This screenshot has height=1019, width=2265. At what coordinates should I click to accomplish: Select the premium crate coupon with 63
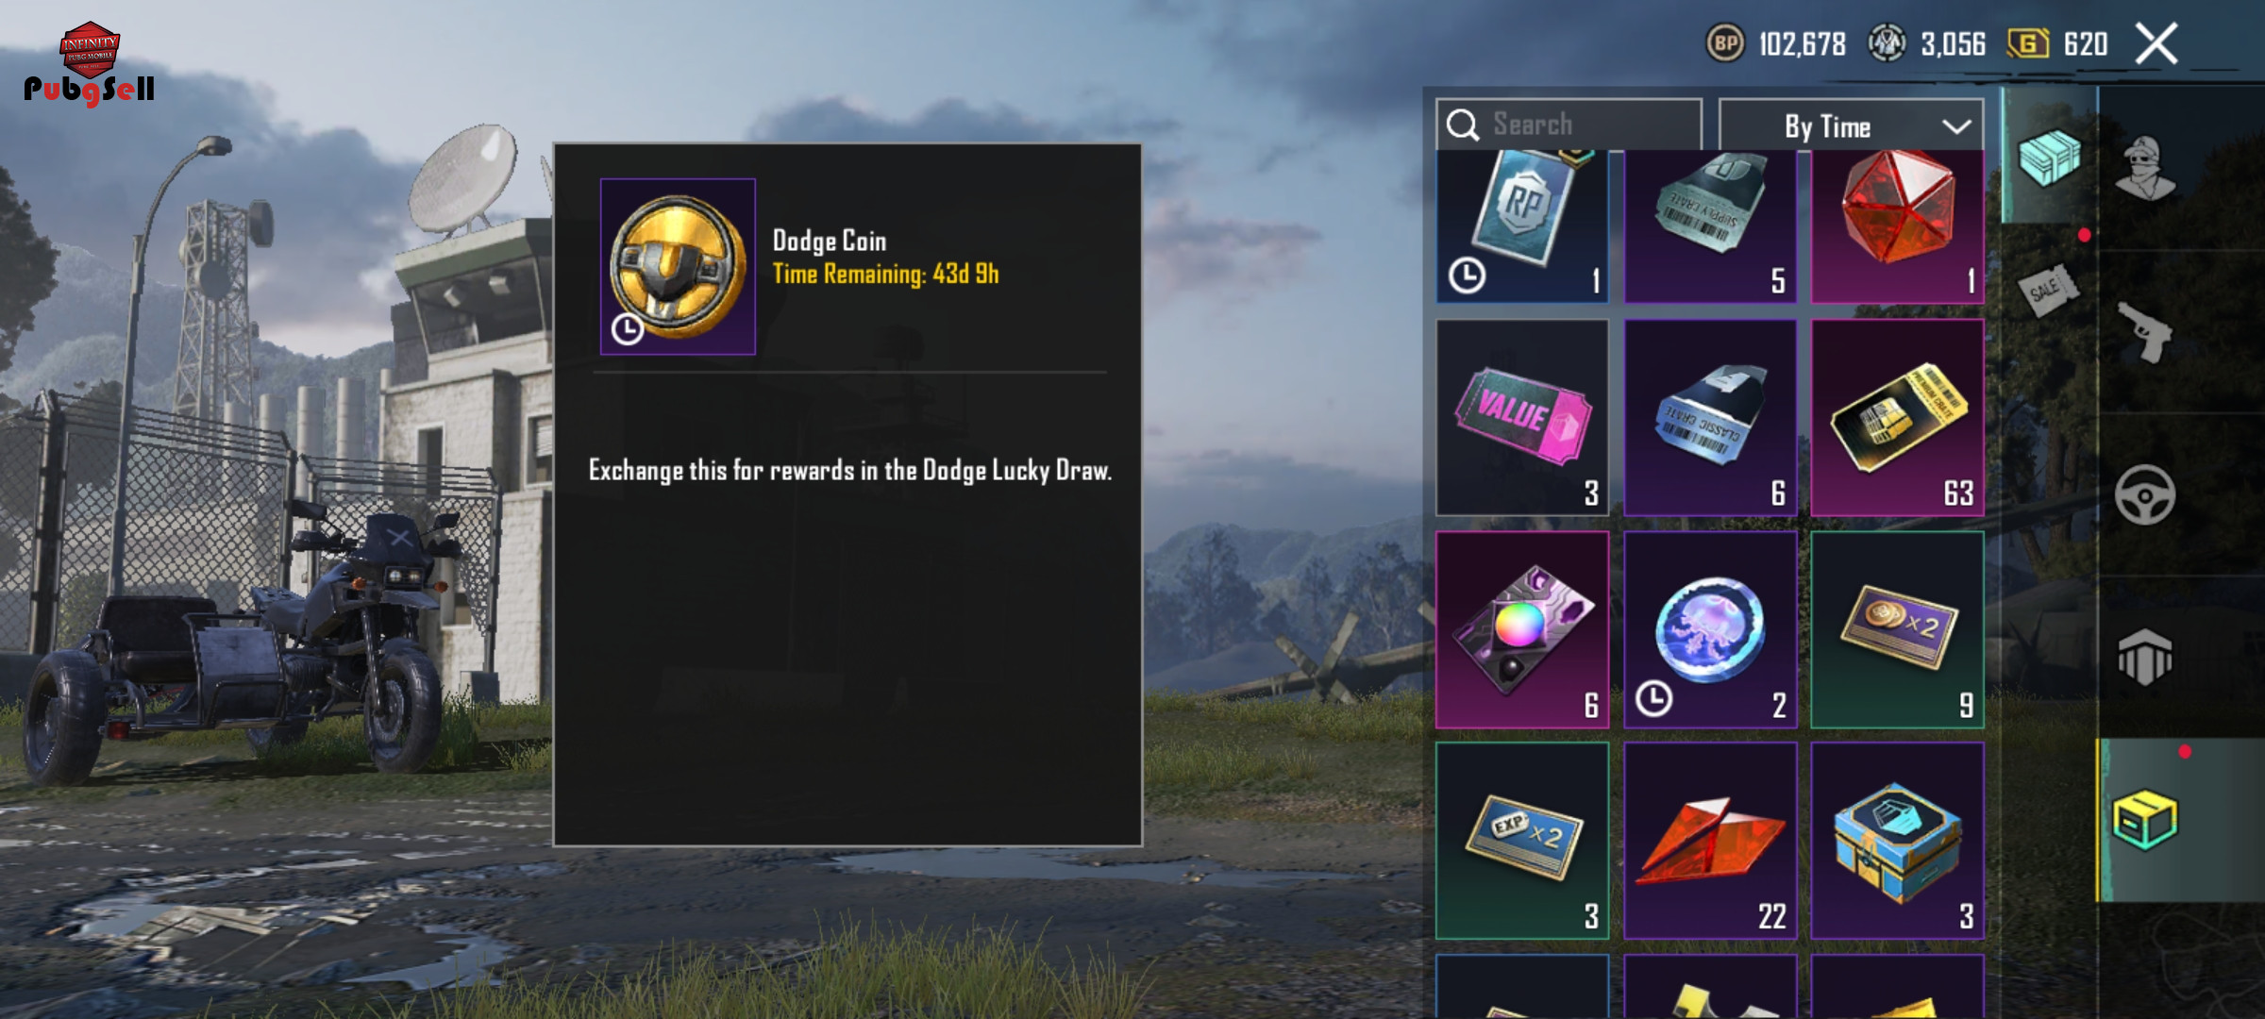(1897, 417)
